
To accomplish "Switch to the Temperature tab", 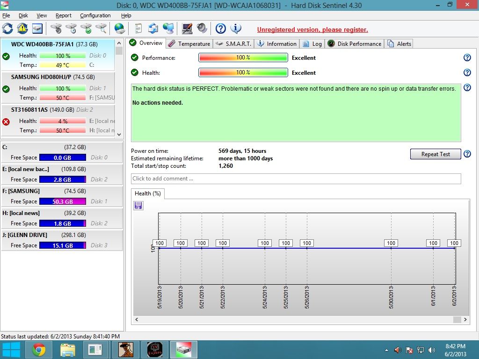I will click(x=189, y=43).
